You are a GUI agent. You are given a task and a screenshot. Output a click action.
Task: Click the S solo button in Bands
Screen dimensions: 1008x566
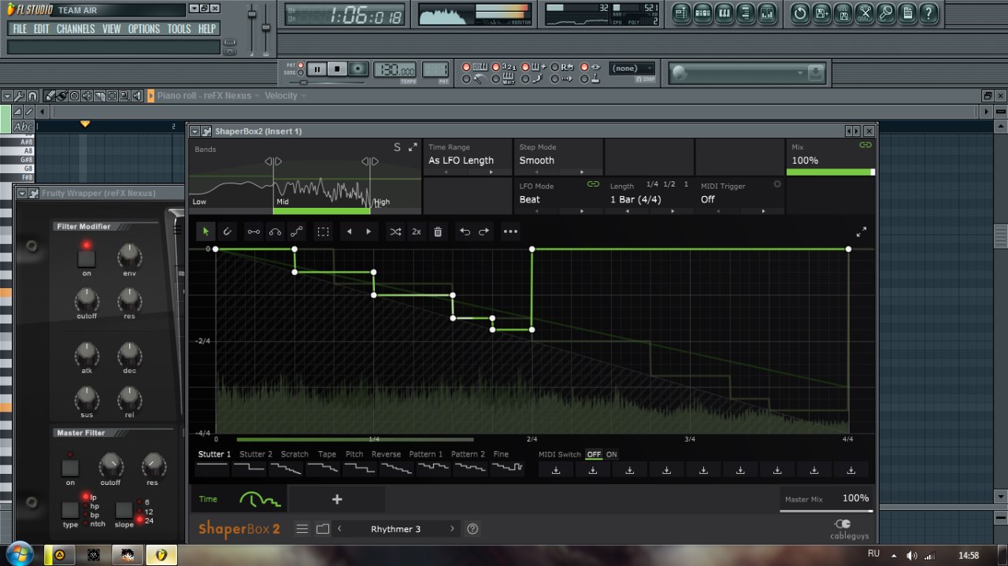pos(397,147)
